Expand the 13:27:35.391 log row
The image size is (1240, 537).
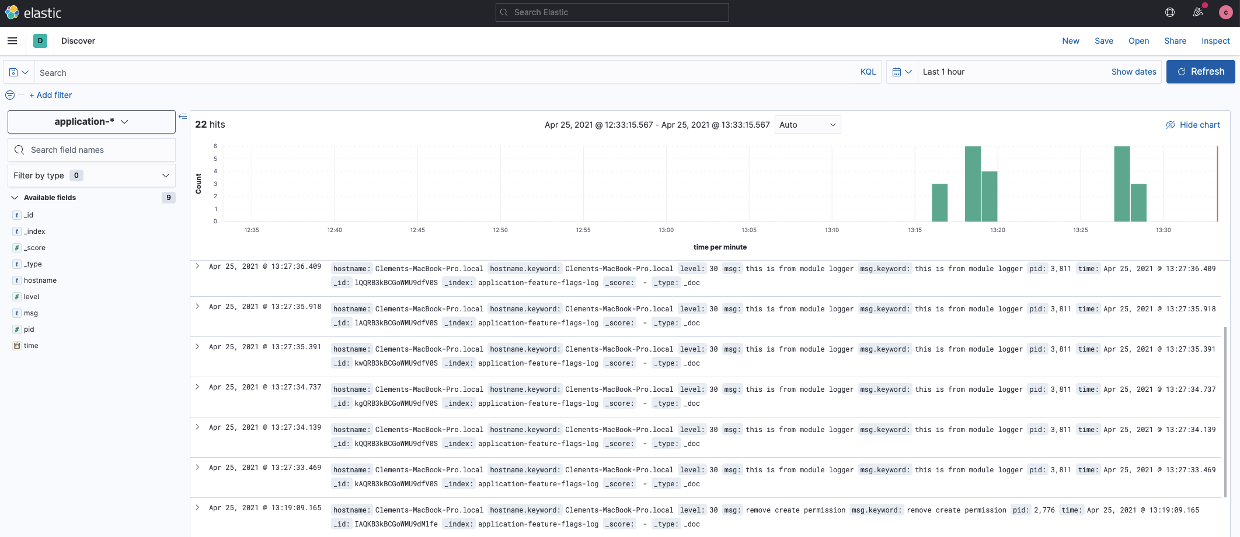click(198, 346)
